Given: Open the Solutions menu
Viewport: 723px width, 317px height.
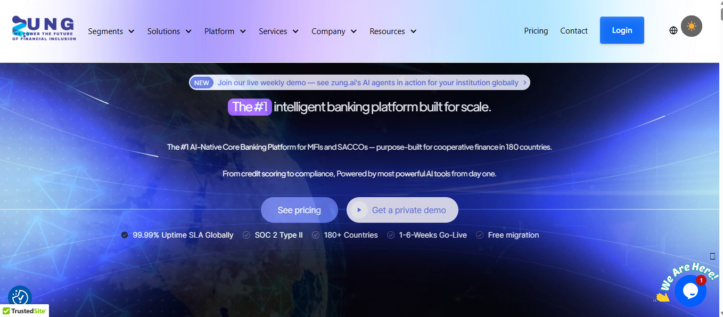Looking at the screenshot, I should click(x=169, y=31).
